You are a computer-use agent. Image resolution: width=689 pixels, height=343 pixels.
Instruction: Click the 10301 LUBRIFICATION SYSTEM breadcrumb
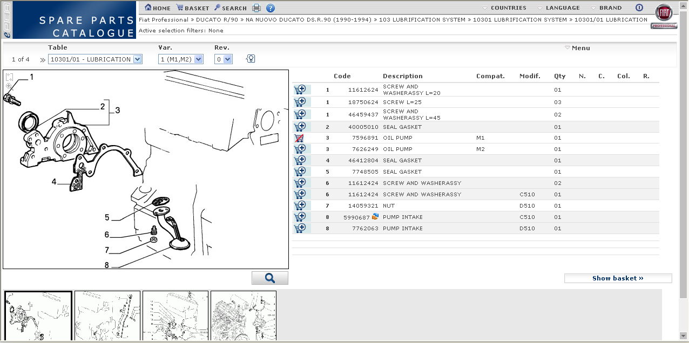(520, 20)
